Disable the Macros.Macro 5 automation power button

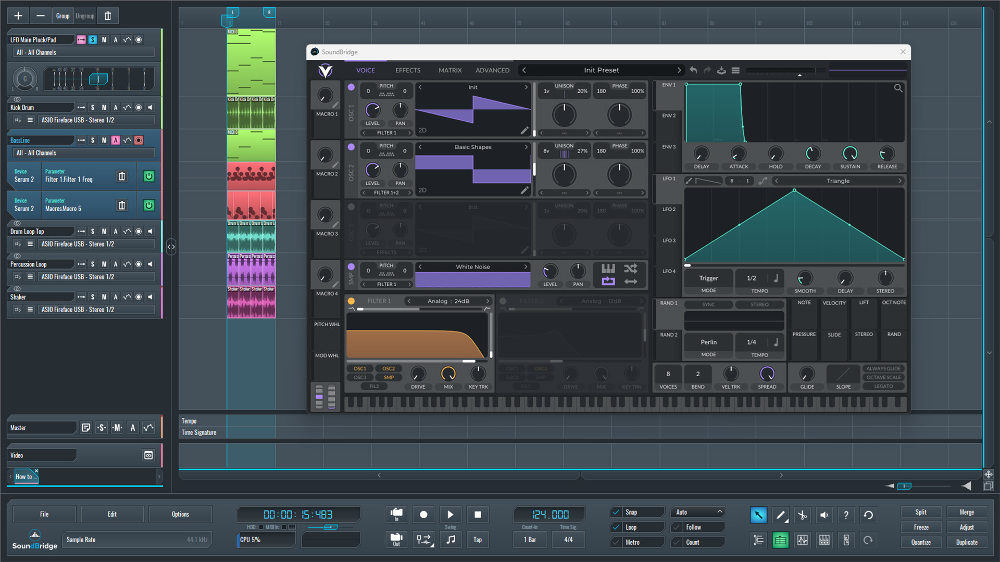(x=148, y=205)
